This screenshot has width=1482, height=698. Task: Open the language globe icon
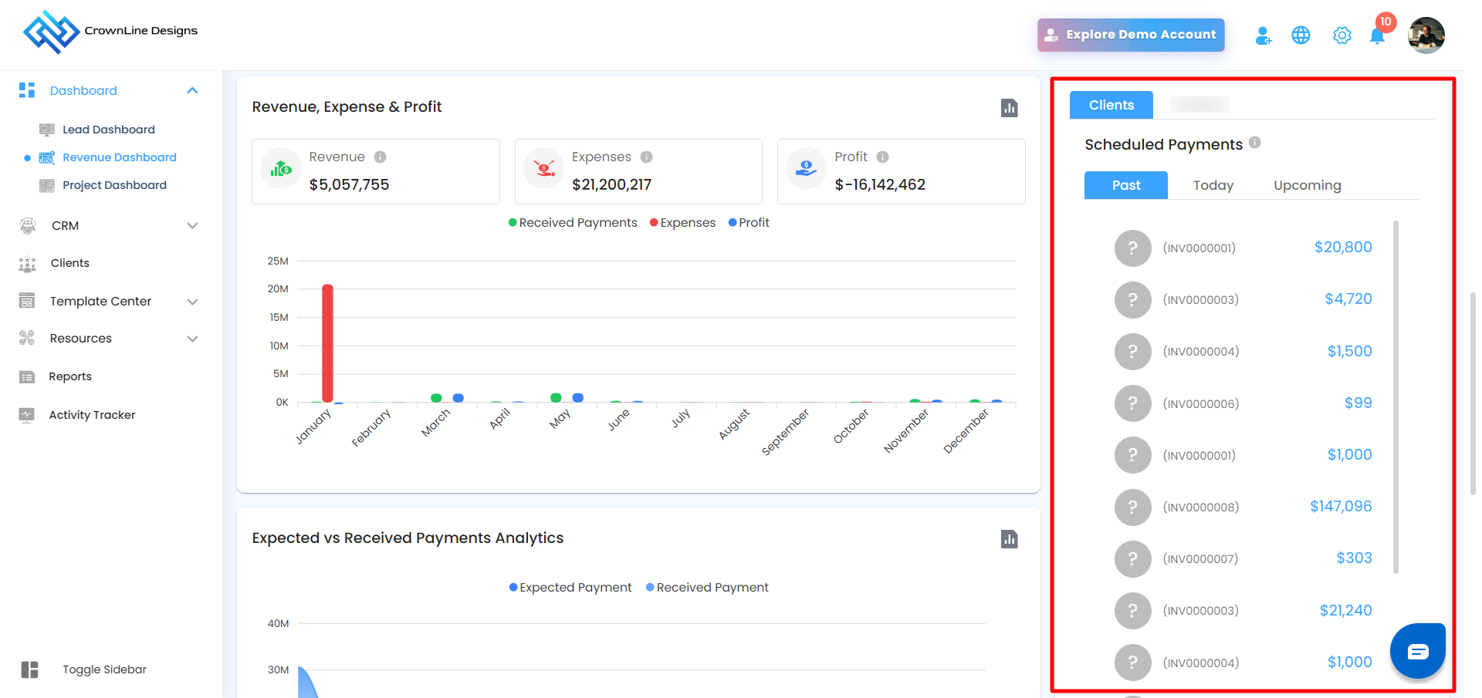click(x=1301, y=35)
